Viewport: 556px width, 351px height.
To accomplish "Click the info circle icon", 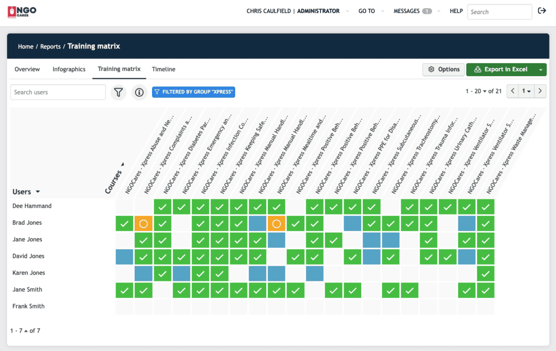I will (x=139, y=92).
